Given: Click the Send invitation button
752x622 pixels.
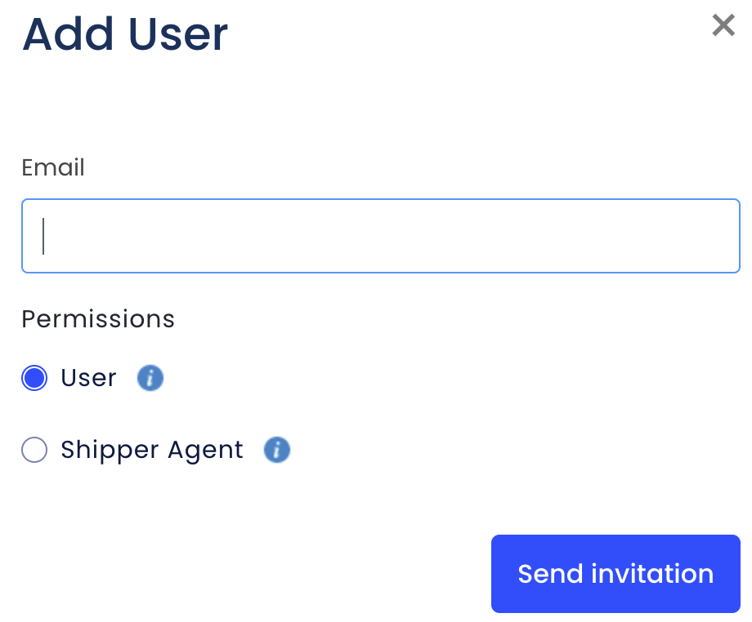Looking at the screenshot, I should pyautogui.click(x=615, y=574).
